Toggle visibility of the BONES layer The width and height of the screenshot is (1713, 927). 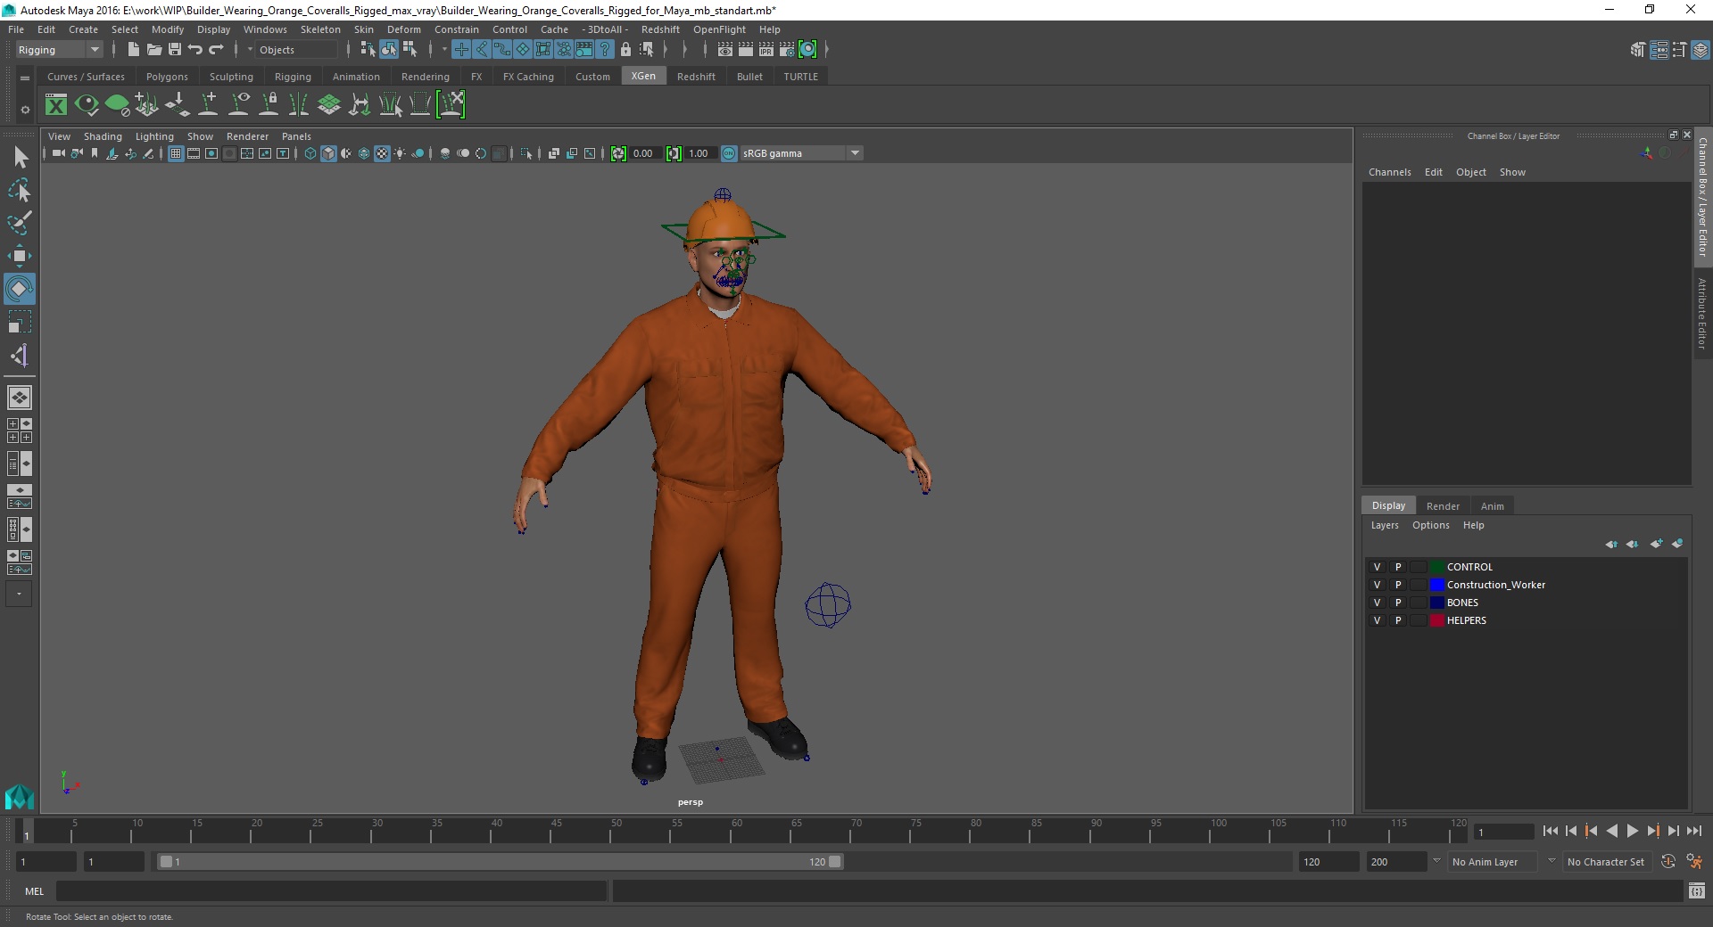click(x=1377, y=603)
